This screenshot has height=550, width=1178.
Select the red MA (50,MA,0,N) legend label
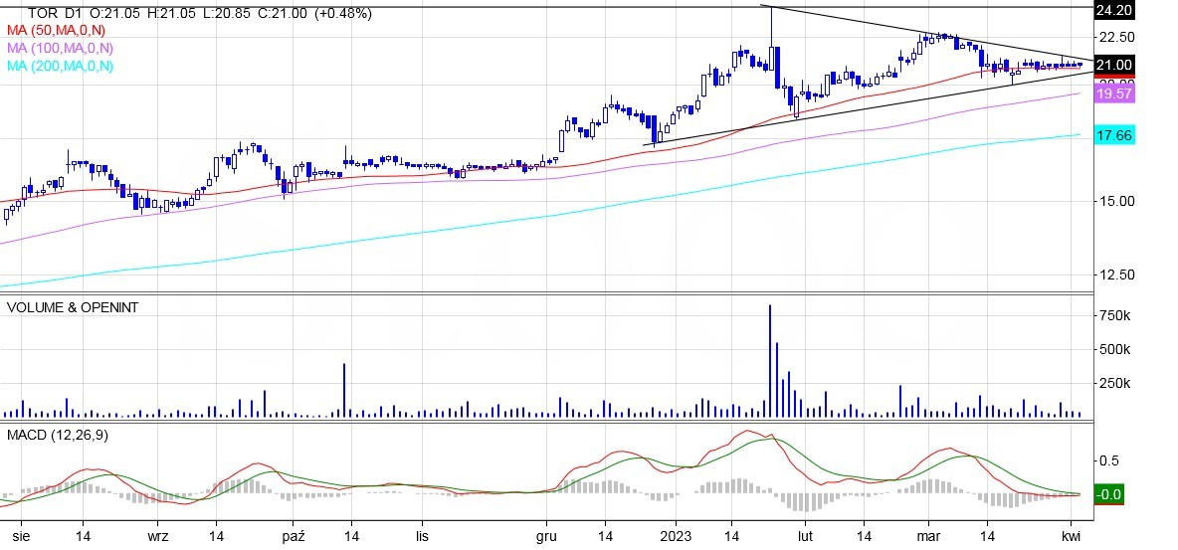(60, 31)
